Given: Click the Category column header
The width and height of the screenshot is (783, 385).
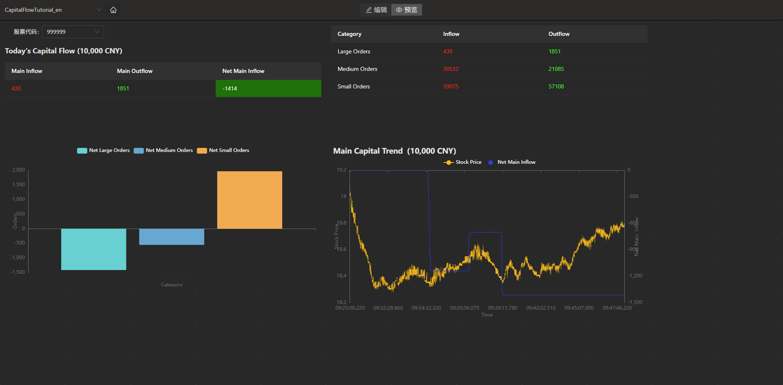Looking at the screenshot, I should 349,34.
